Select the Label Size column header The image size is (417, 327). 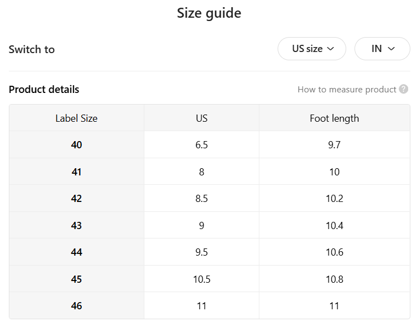coord(76,118)
